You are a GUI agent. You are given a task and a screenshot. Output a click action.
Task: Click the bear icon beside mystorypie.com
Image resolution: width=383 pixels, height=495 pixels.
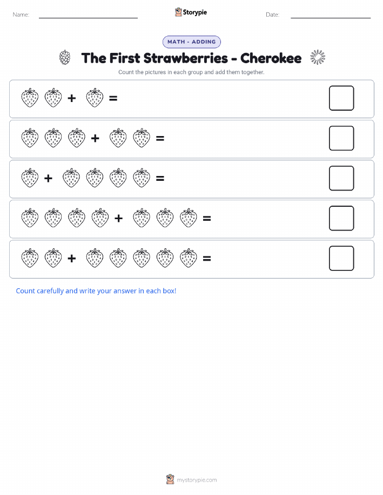tap(170, 479)
